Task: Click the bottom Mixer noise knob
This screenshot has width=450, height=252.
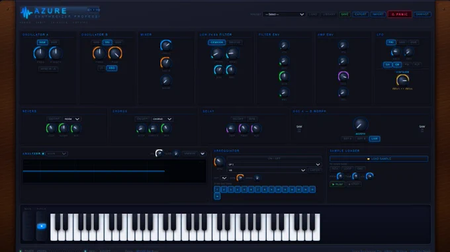Action: [166, 81]
